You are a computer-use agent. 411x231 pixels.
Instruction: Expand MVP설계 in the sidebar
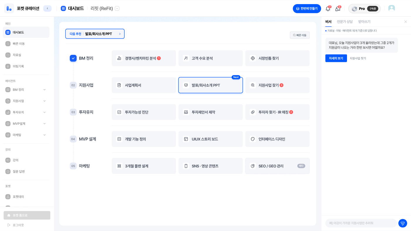(x=26, y=124)
